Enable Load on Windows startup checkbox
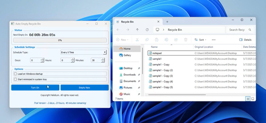266x123 pixels. click(x=15, y=74)
